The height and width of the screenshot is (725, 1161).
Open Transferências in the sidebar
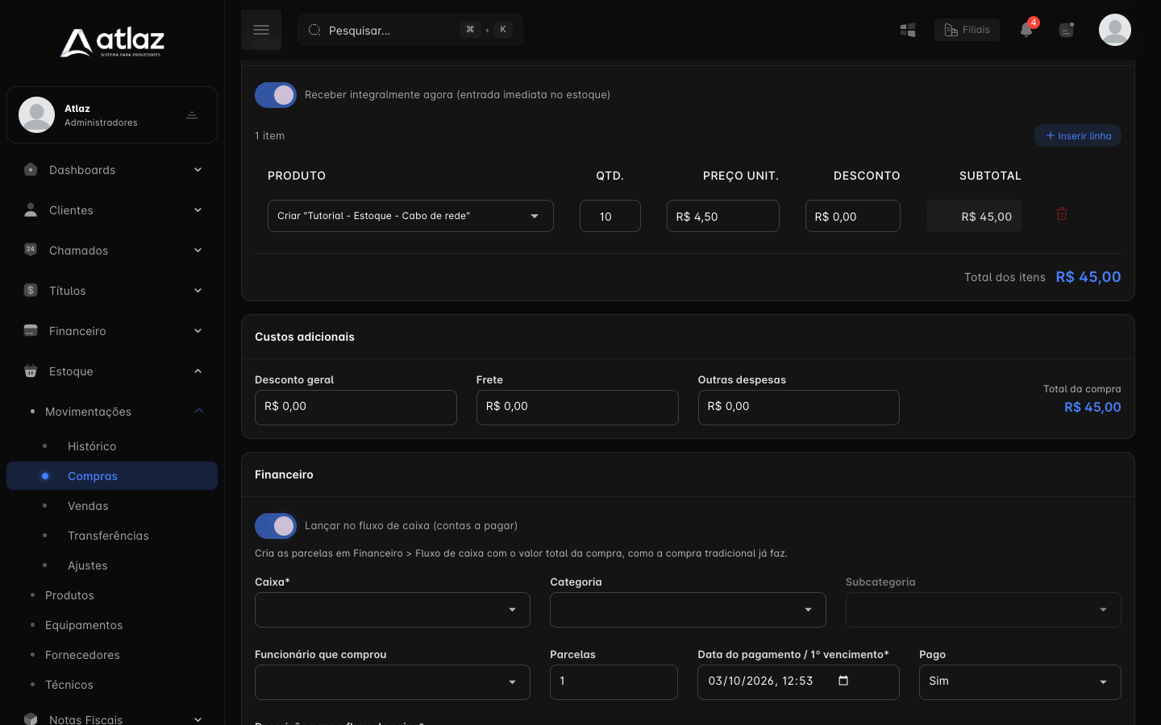[x=108, y=536]
